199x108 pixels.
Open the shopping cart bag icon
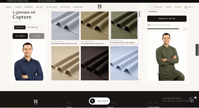click(186, 7)
